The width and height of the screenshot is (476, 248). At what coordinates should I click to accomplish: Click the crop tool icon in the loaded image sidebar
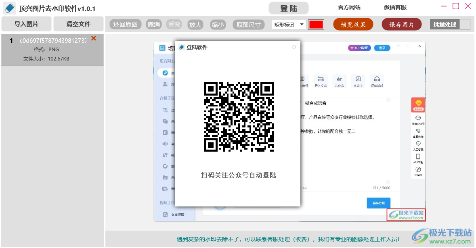click(x=165, y=110)
